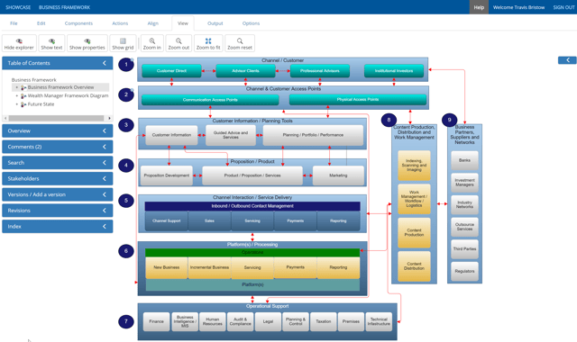Expand the Comments (2) panel
Screen dimensions: 577x342
(58, 147)
